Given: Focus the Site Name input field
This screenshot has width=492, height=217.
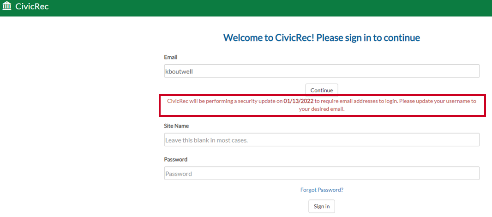Looking at the screenshot, I should [x=322, y=140].
